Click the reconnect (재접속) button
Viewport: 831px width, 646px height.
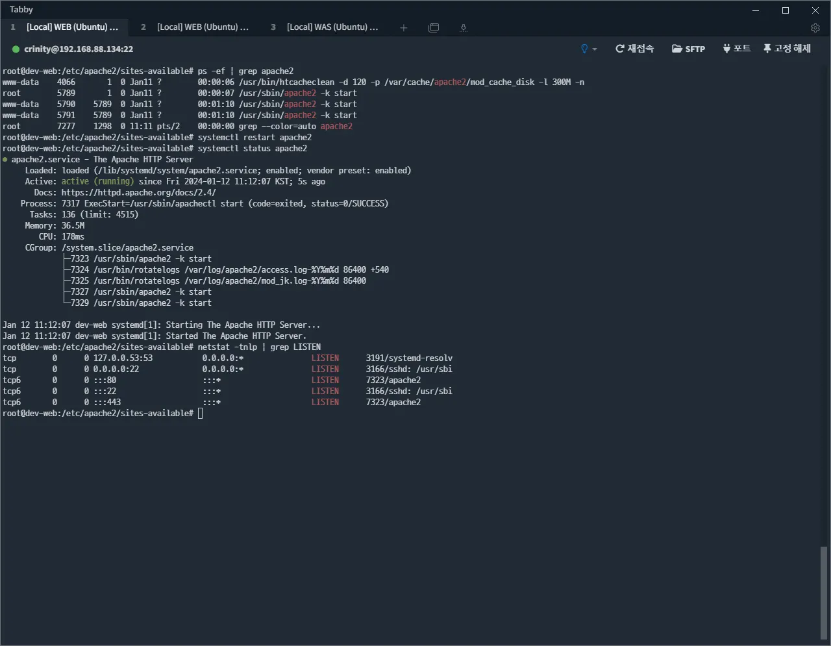(634, 49)
